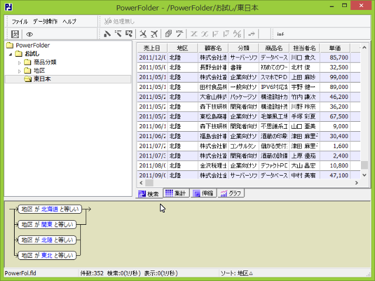Click the 大倉山株式 customer cell
This screenshot has width=375, height=281.
[x=213, y=97]
